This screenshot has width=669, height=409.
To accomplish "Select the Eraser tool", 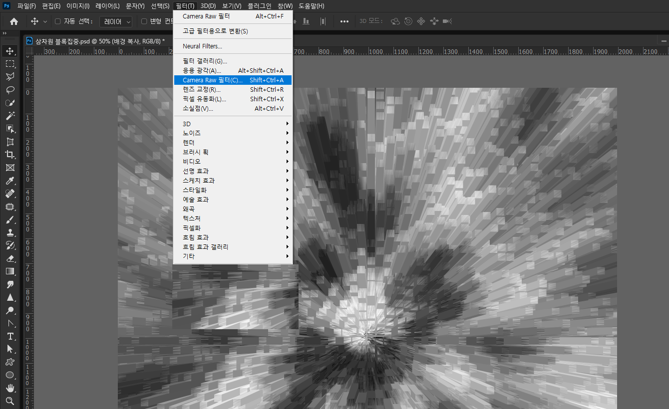I will pos(10,258).
